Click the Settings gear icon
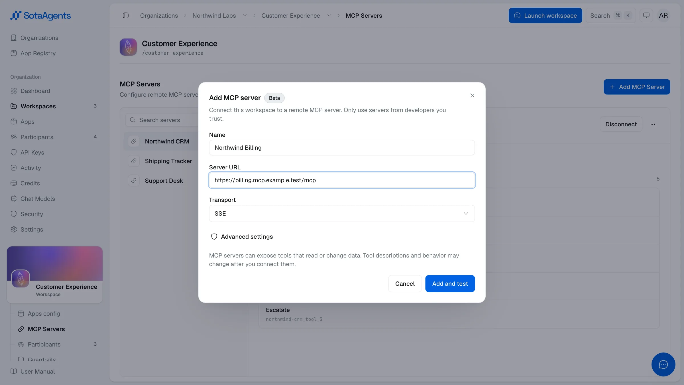 click(14, 229)
